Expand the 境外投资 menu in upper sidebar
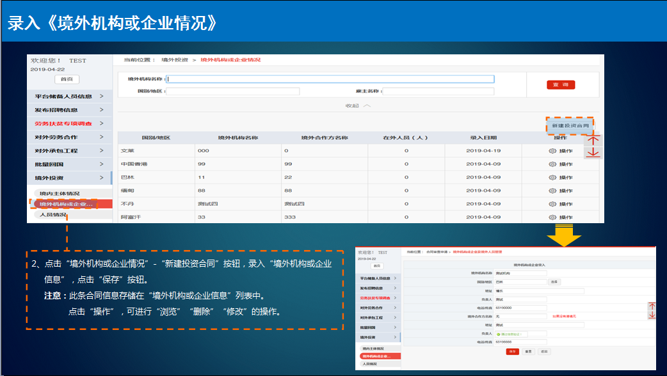This screenshot has height=376, width=667. tap(101, 178)
